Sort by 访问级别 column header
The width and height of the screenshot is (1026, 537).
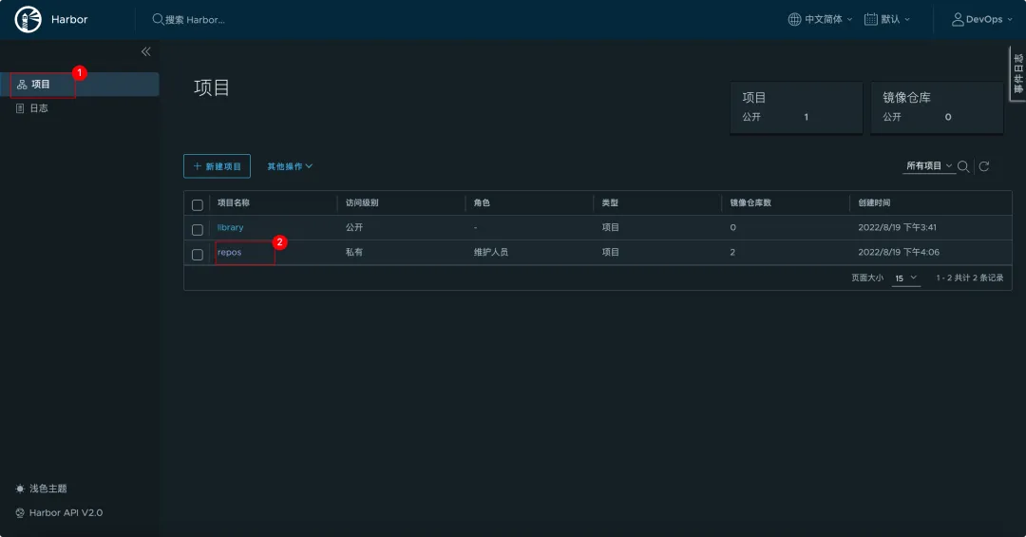[362, 203]
